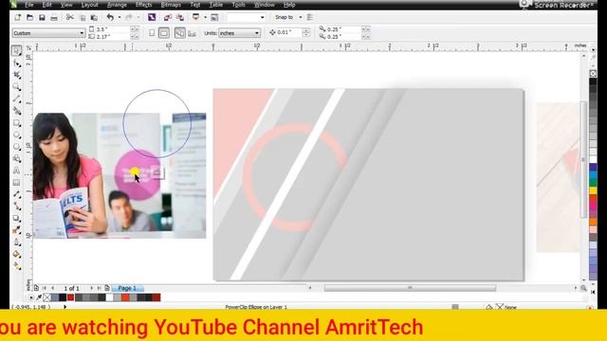Screen dimensions: 607x341
Task: Expand the Undo history dropdown arrow
Action: pyautogui.click(x=120, y=17)
